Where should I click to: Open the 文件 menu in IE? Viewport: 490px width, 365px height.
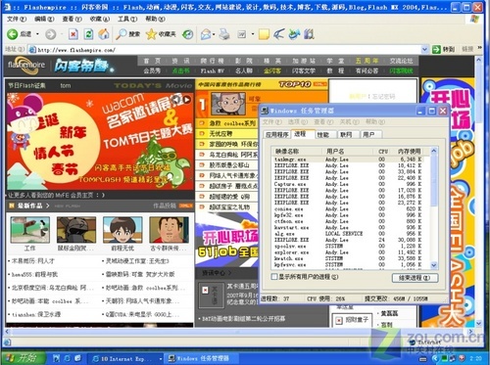pos(17,19)
